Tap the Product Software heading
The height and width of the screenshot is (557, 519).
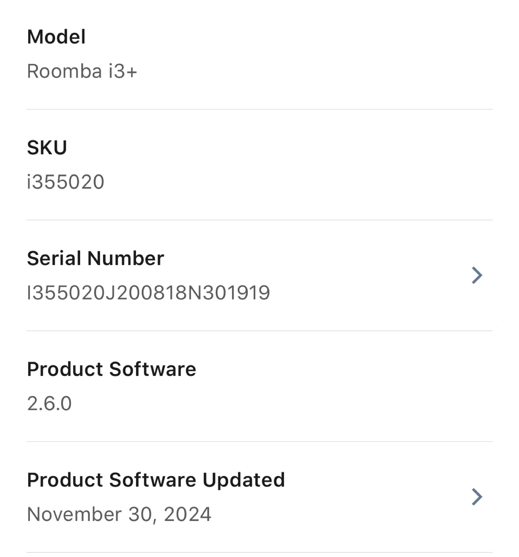tap(112, 369)
